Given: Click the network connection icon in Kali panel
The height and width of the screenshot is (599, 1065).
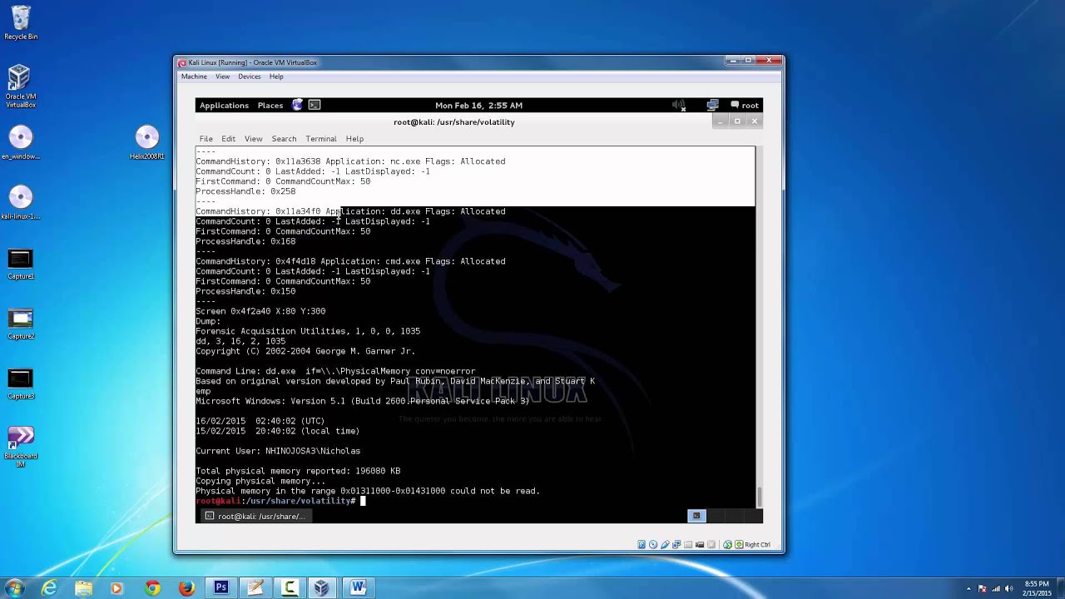Looking at the screenshot, I should pyautogui.click(x=712, y=106).
